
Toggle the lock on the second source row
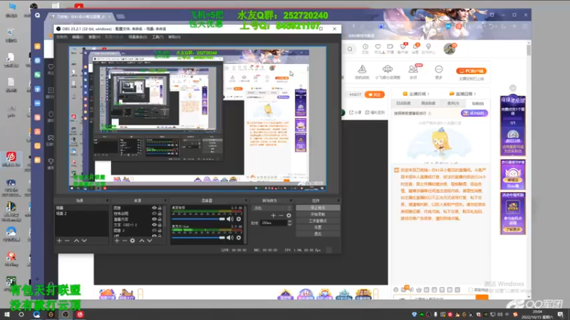pyautogui.click(x=160, y=214)
